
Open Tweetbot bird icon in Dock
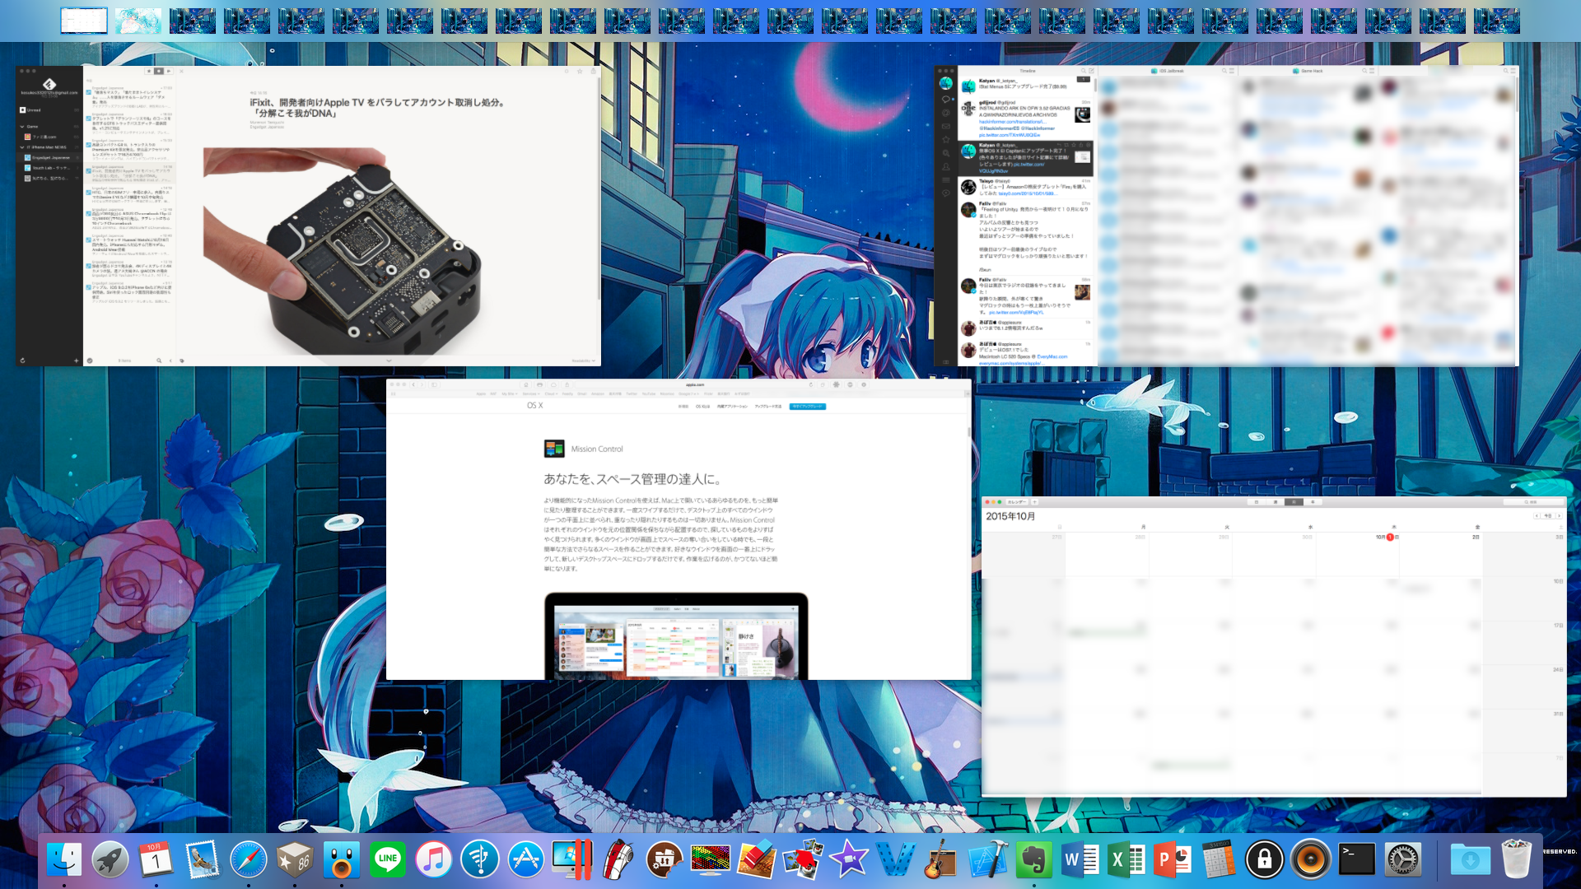pos(341,860)
